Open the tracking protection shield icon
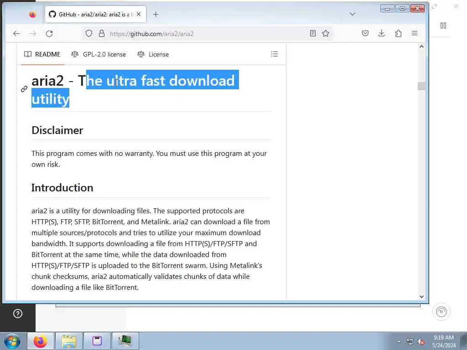The width and height of the screenshot is (467, 350). 89,34
